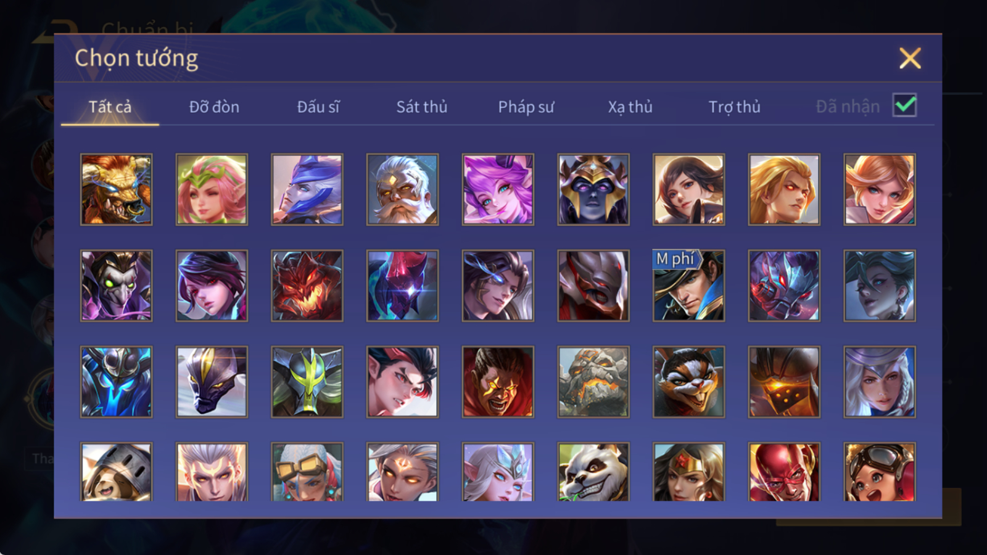The height and width of the screenshot is (555, 987).
Task: Choose the panda hero portrait
Action: [x=593, y=471]
